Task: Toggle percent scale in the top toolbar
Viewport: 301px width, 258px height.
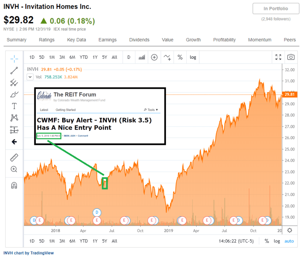Action: coord(180,57)
